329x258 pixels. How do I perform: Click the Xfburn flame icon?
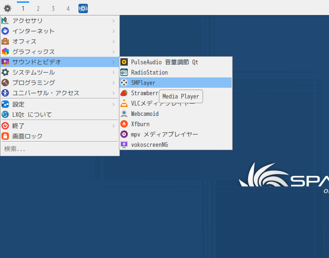click(124, 124)
